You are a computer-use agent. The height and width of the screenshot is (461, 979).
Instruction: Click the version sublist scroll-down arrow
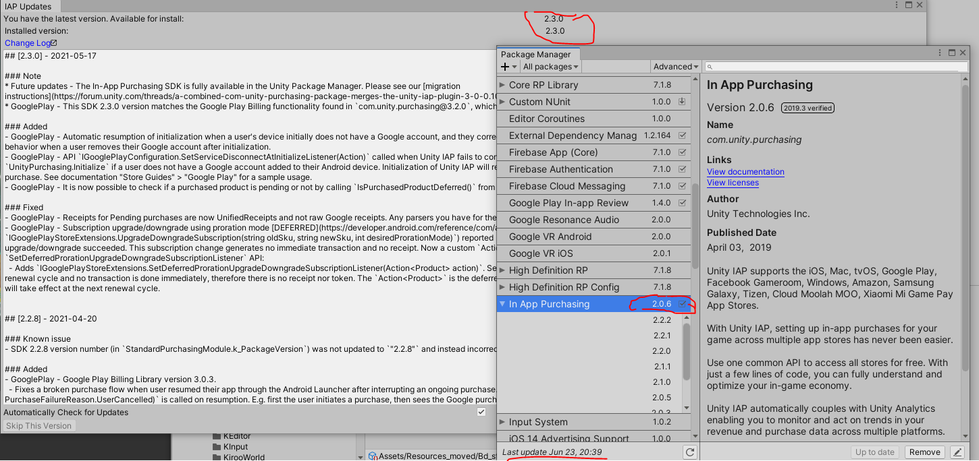click(687, 408)
